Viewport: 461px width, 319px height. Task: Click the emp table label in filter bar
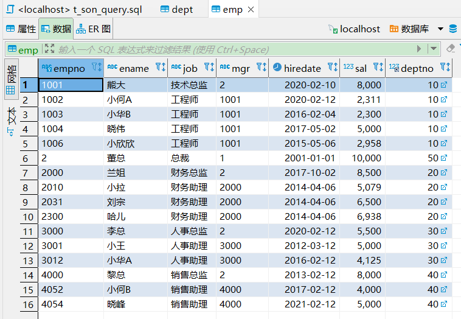(x=23, y=49)
